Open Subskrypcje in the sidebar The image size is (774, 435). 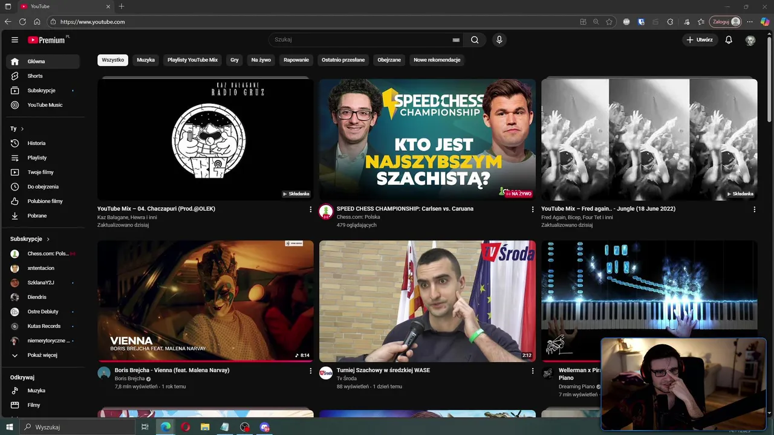click(x=42, y=91)
